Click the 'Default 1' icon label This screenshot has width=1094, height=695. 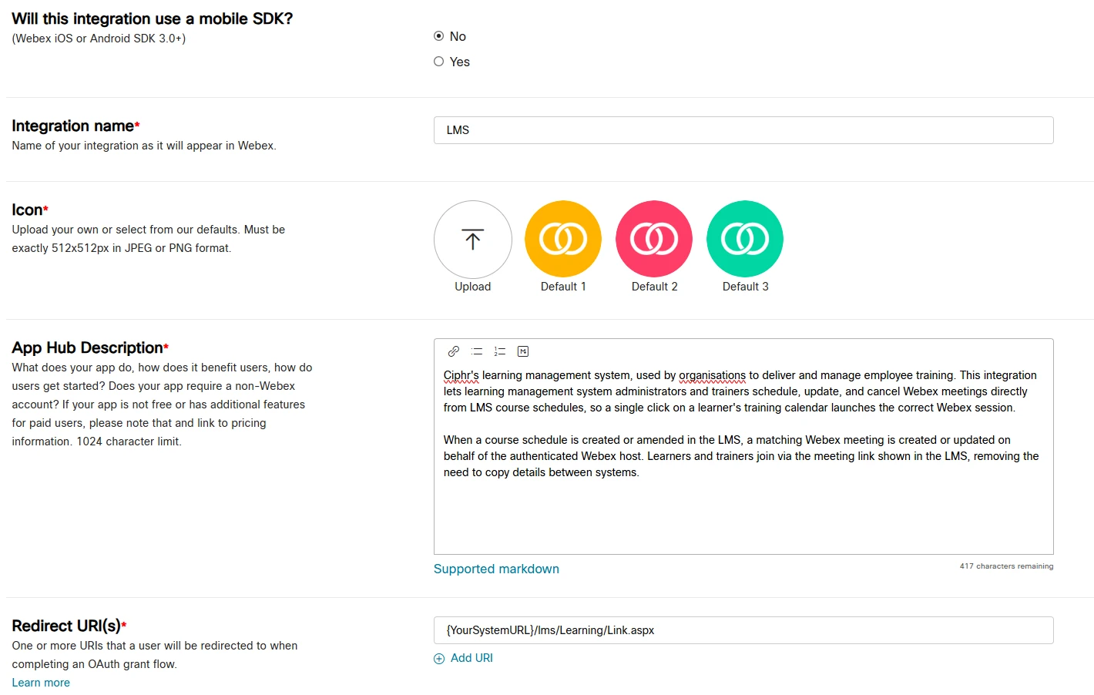pos(563,287)
